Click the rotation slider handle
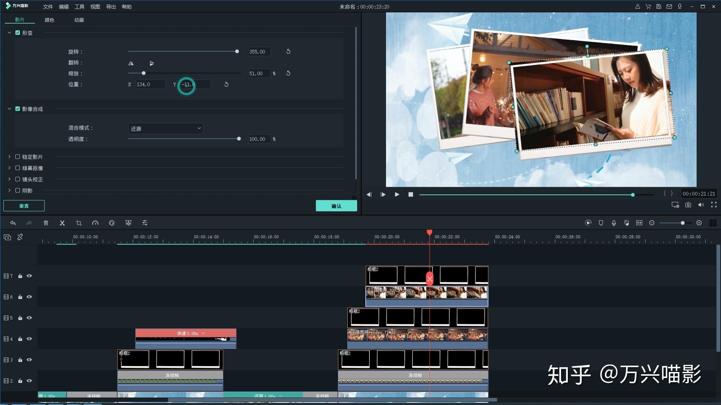721x405 pixels. (237, 51)
